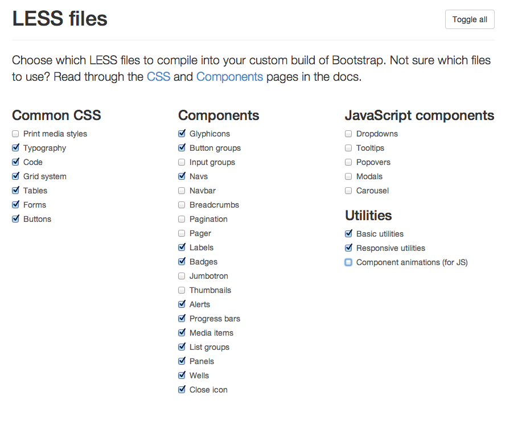Check the Pager checkbox

[x=182, y=233]
